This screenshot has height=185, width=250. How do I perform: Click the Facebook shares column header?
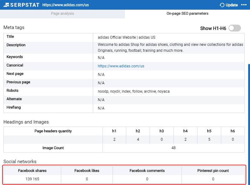click(x=32, y=171)
